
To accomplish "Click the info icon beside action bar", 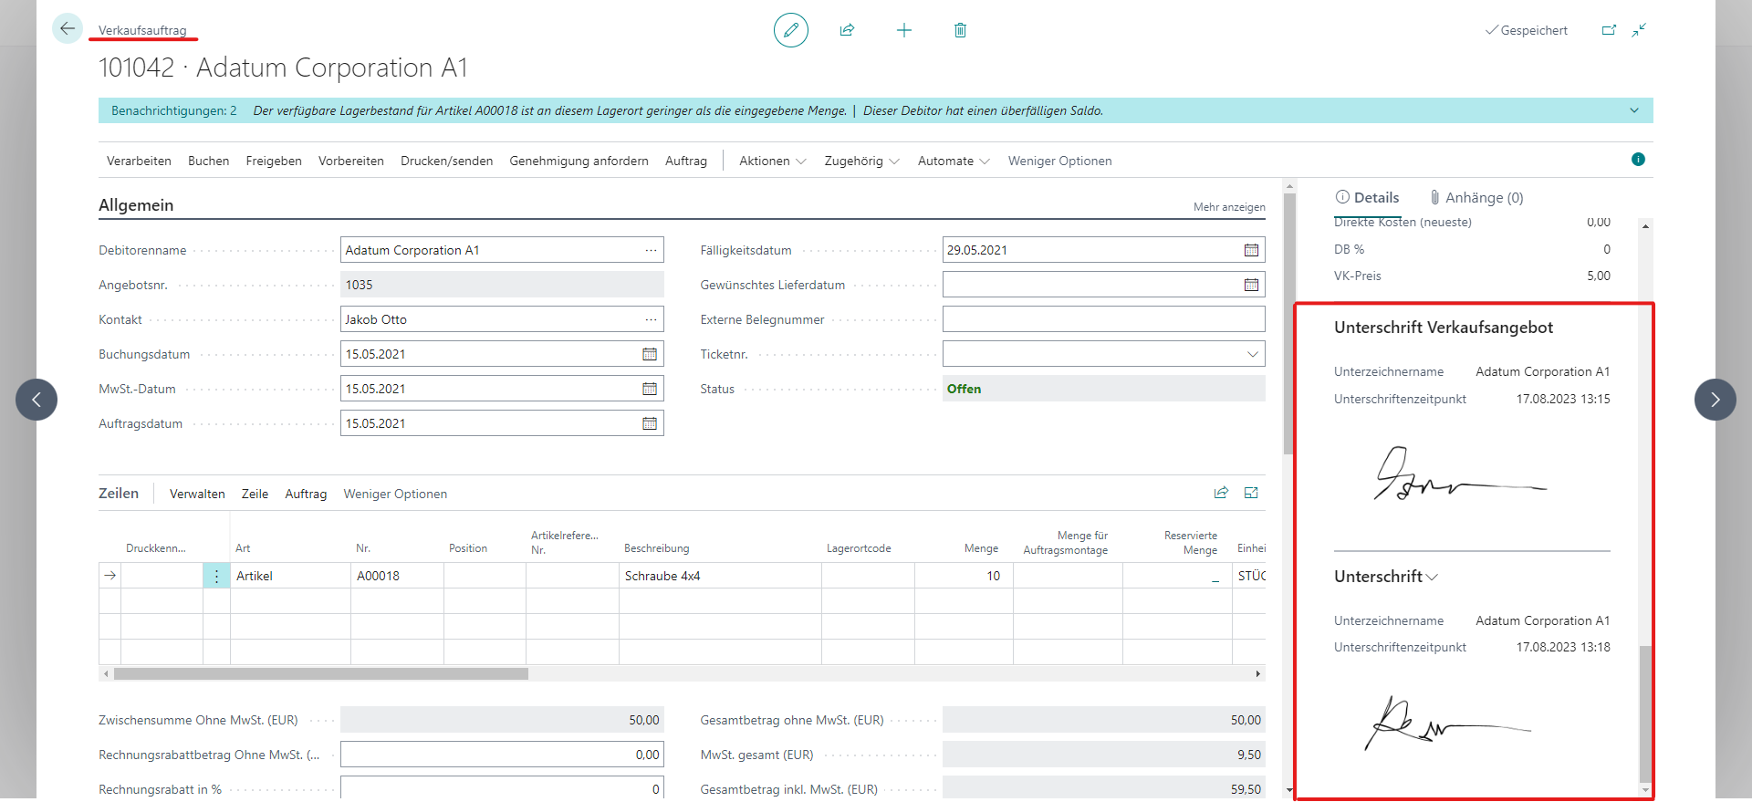I will coord(1638,160).
